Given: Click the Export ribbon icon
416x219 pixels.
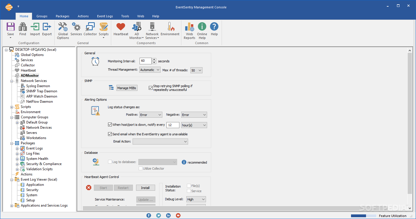Looking at the screenshot, I should point(47,27).
